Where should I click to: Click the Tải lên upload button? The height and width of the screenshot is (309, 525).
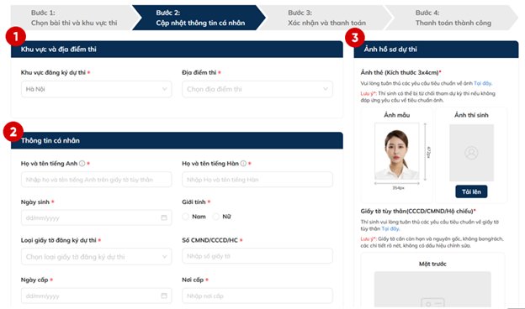[471, 191]
